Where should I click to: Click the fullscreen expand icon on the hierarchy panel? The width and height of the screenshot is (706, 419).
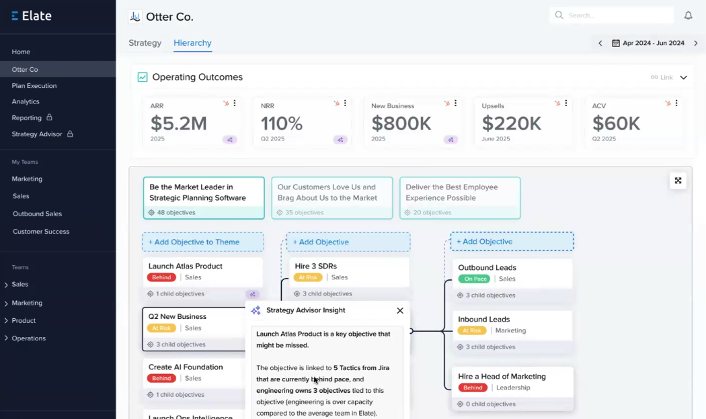(x=678, y=181)
